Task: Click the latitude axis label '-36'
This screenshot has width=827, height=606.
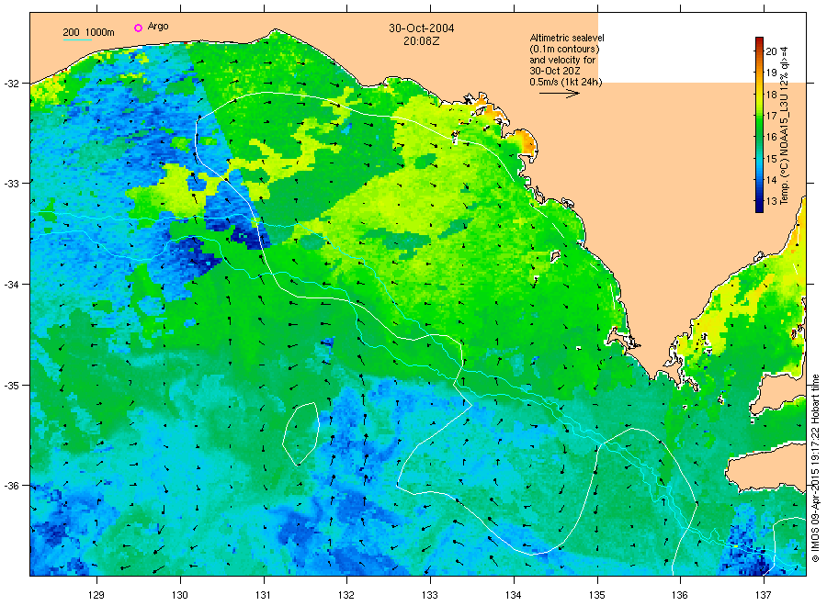Action: pyautogui.click(x=11, y=486)
